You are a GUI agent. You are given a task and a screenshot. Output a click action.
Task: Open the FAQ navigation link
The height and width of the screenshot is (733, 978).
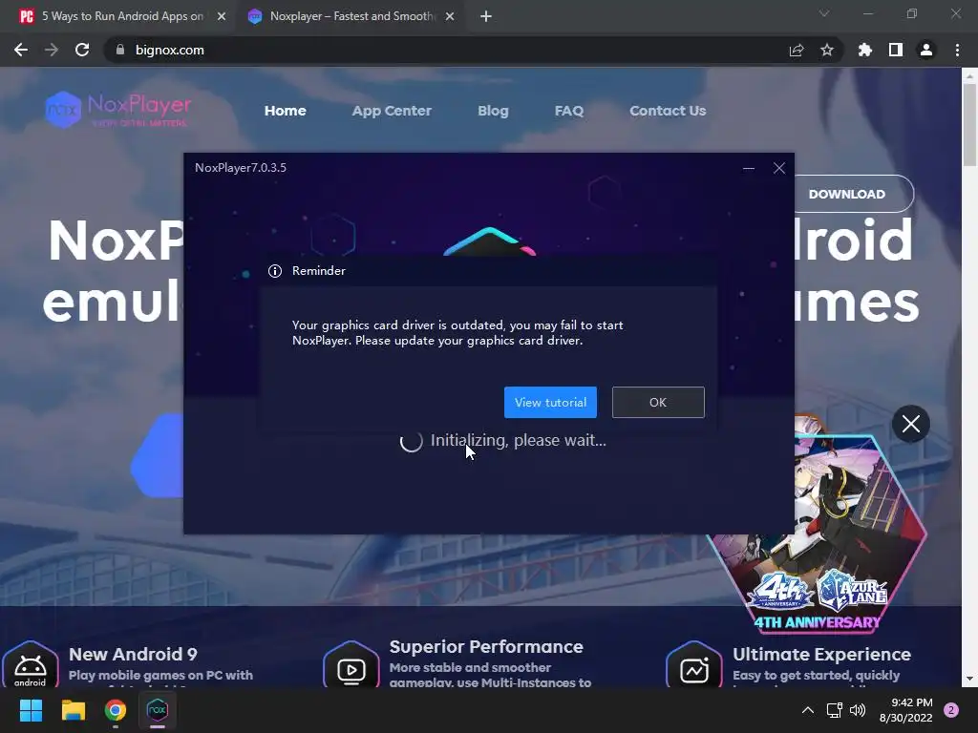tap(569, 111)
